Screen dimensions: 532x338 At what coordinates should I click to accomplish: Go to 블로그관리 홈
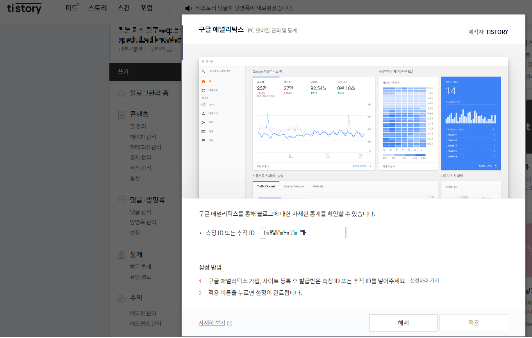[149, 93]
